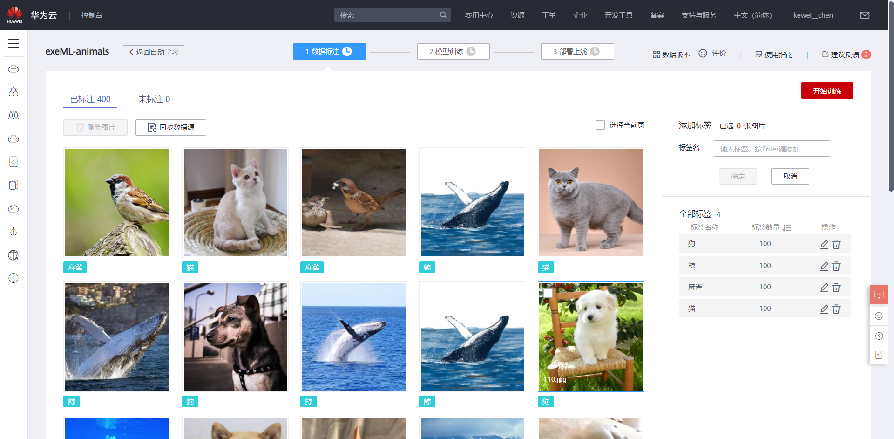This screenshot has height=439, width=894.
Task: Delete the 狗 label
Action: click(x=836, y=244)
